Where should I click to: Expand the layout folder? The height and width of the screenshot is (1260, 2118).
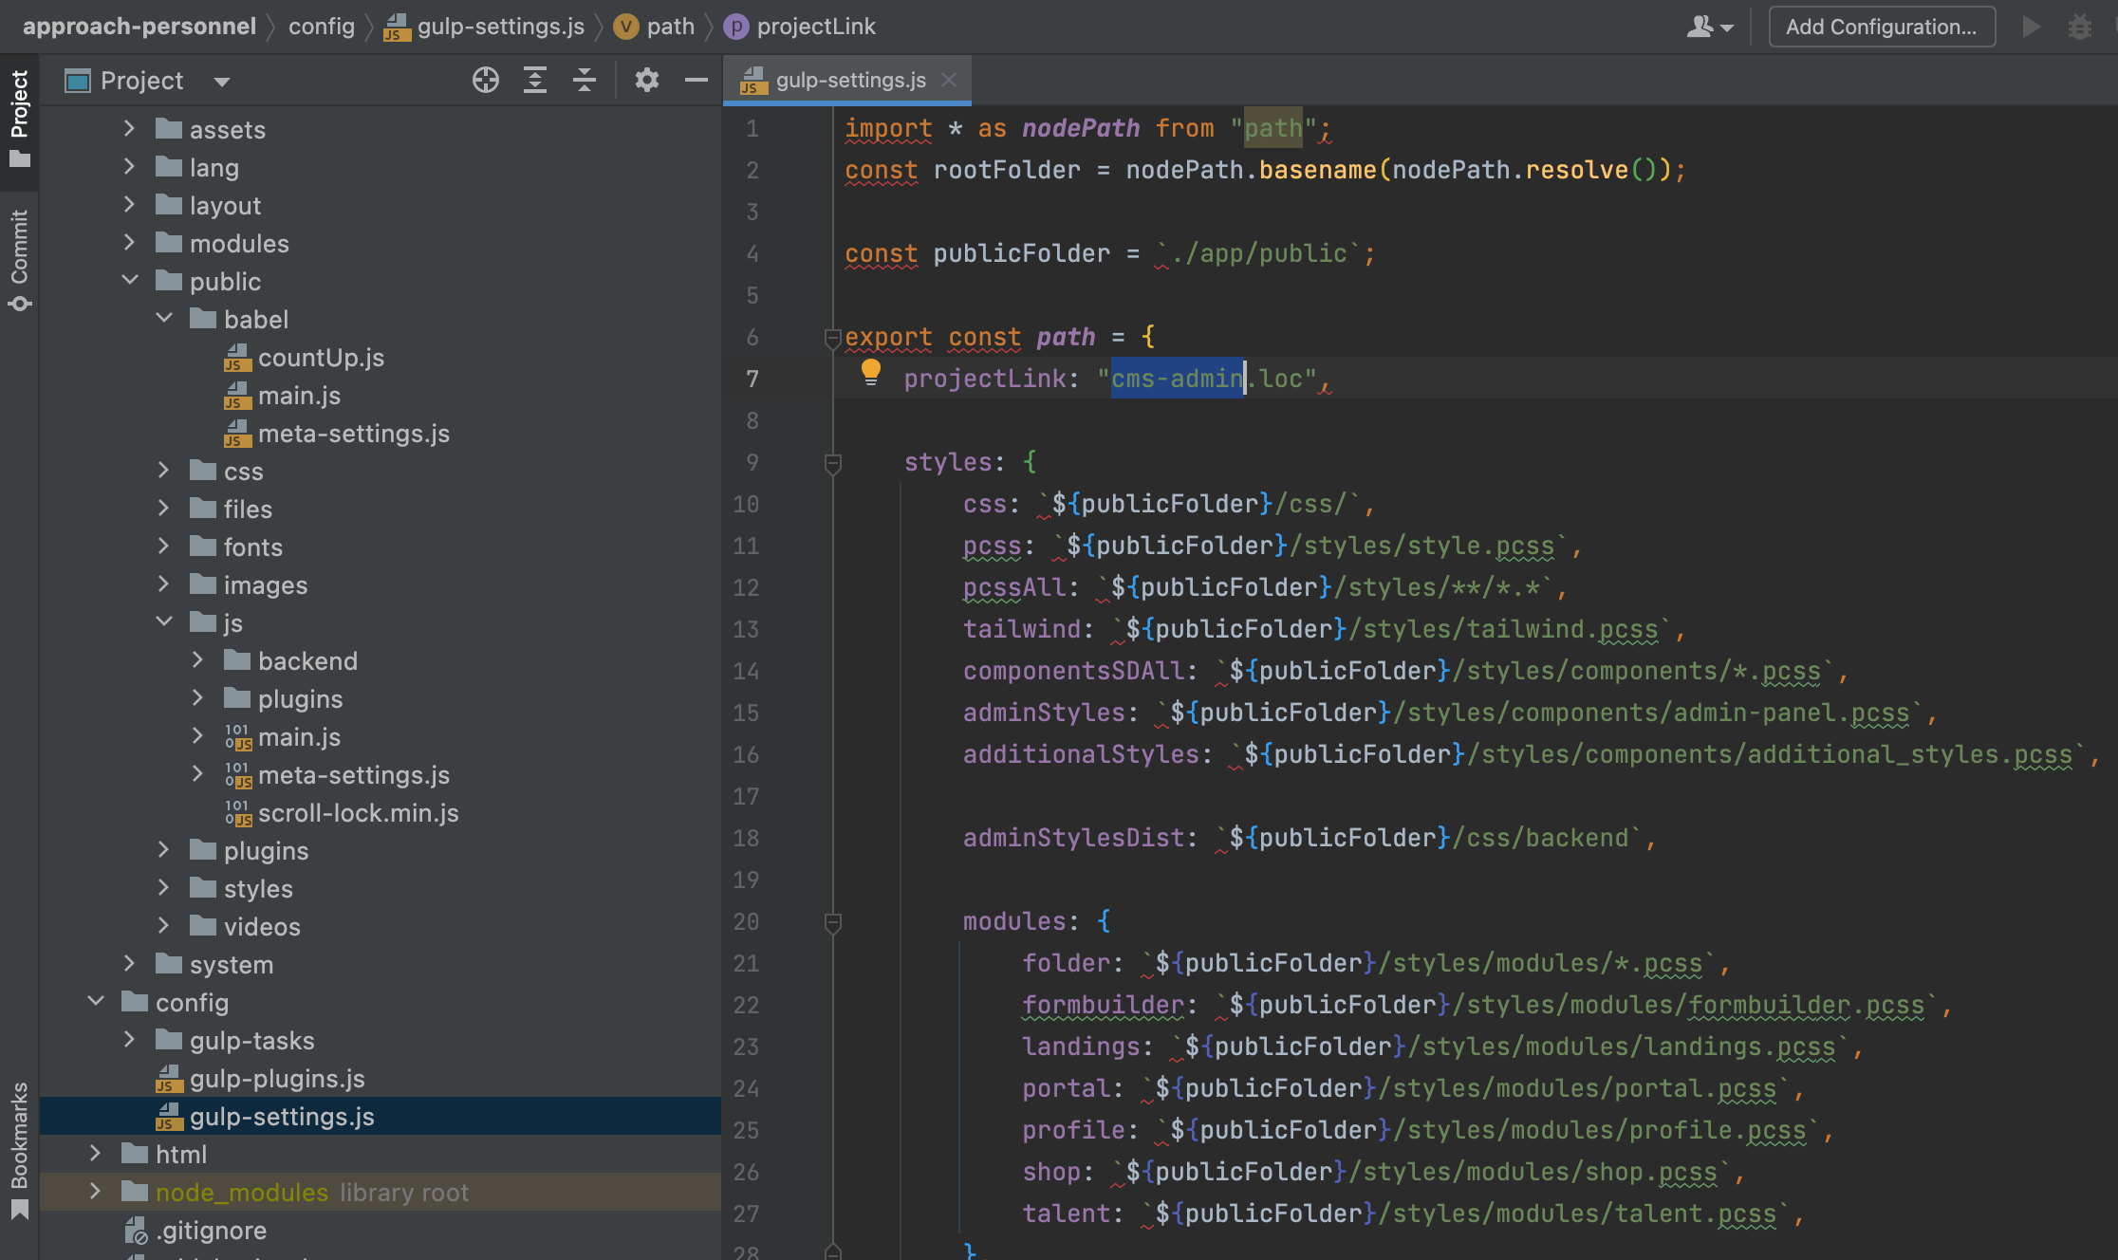tap(130, 205)
